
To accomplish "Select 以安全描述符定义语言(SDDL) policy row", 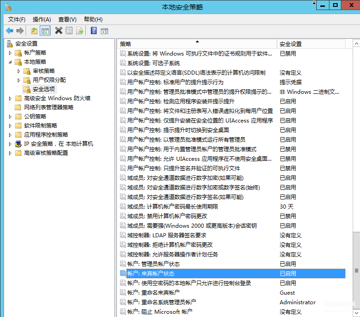I will tap(232, 73).
